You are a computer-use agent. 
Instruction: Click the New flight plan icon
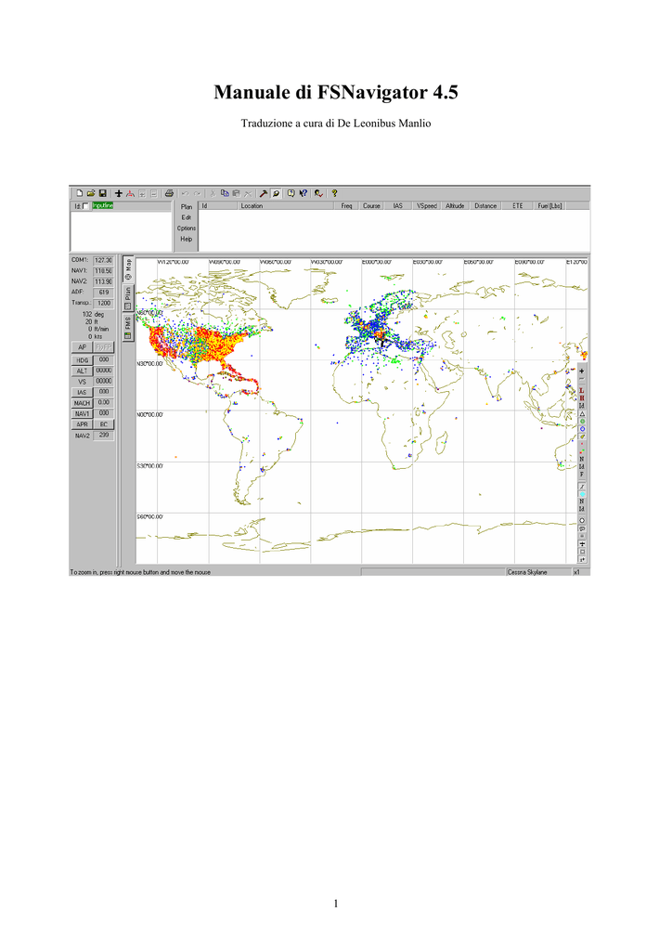point(80,193)
